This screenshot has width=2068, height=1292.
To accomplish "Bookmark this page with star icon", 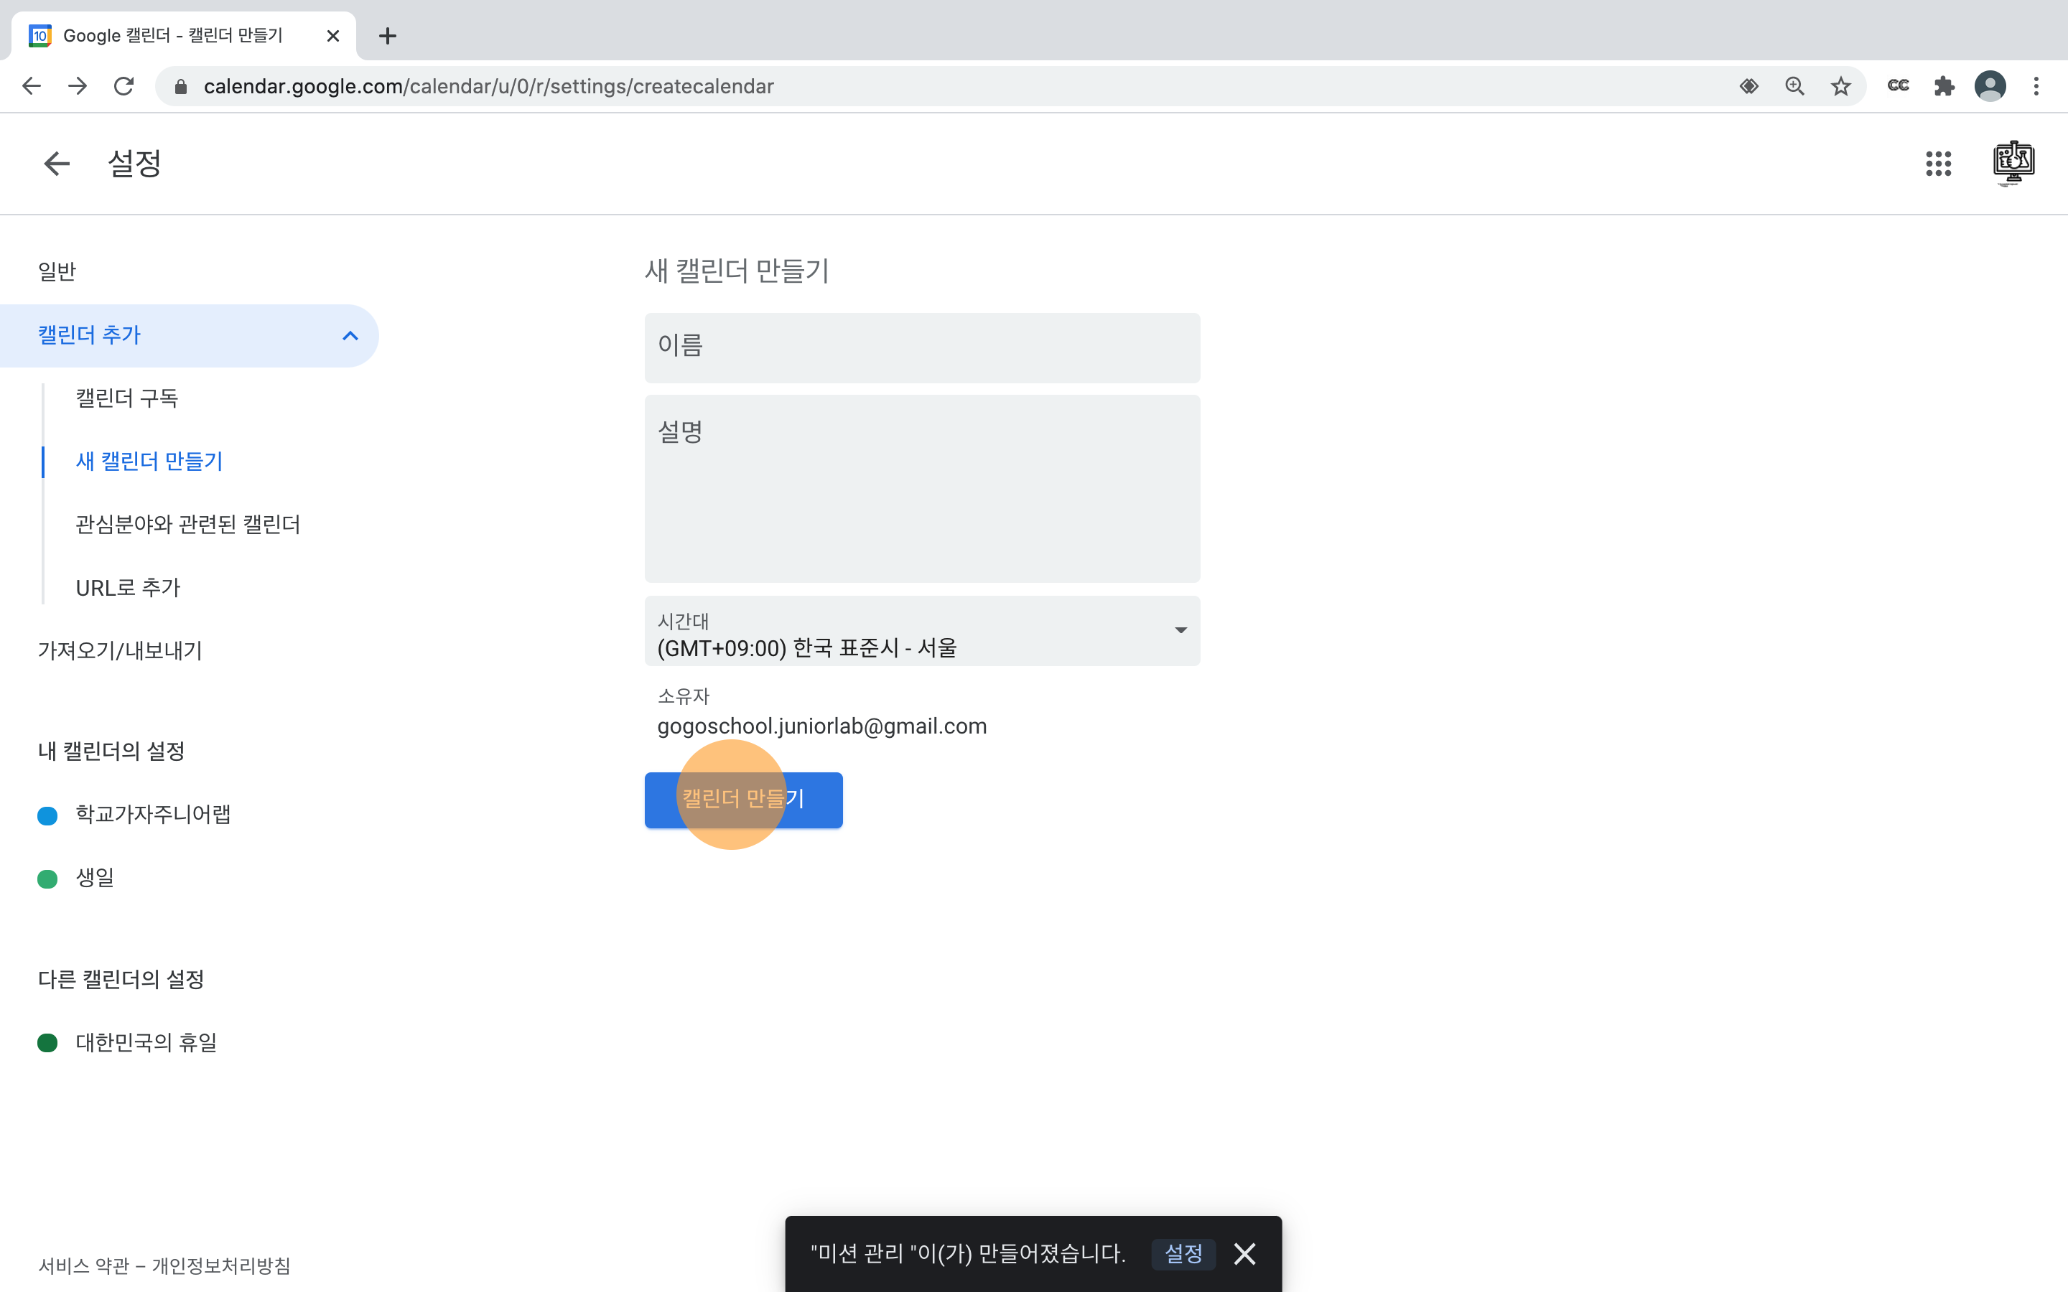I will (1840, 86).
